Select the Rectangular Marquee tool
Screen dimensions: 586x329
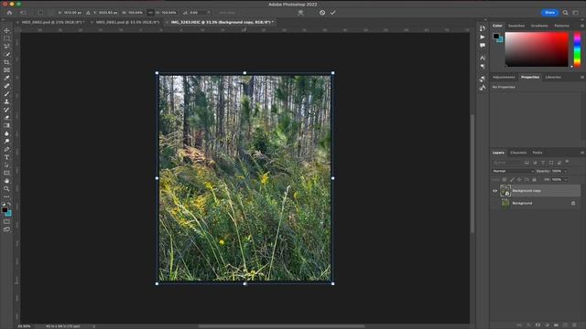tap(6, 38)
